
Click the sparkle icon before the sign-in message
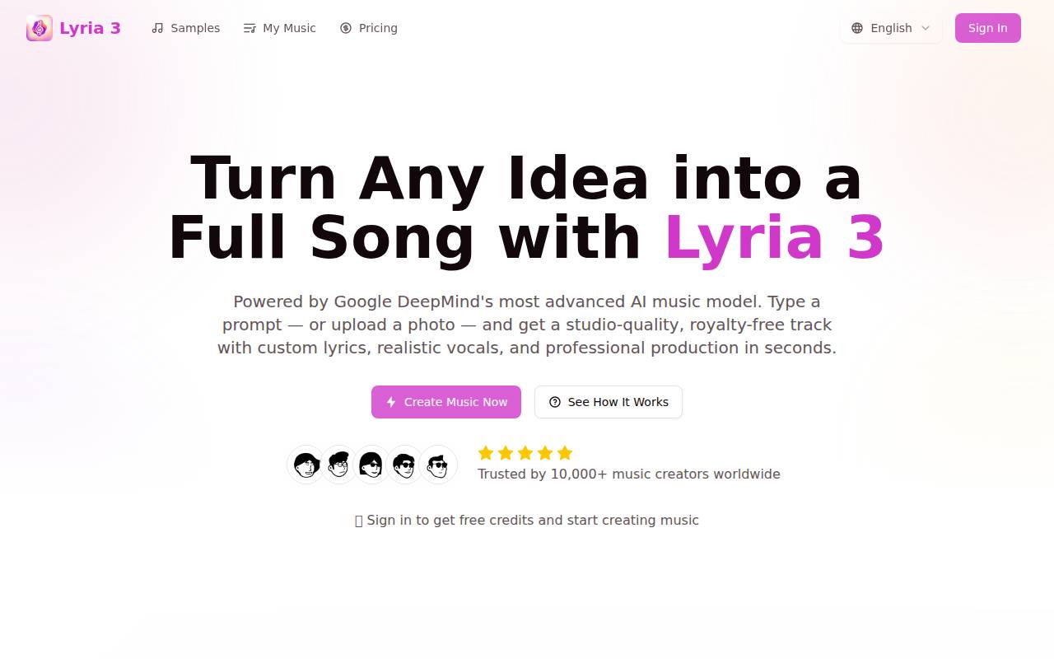pos(359,520)
